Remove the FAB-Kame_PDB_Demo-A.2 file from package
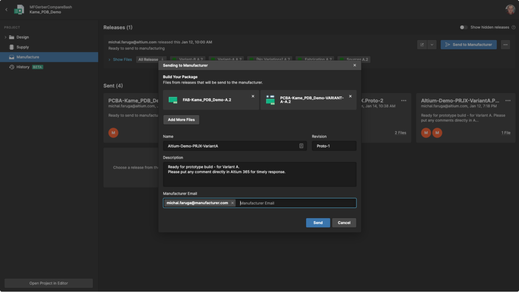This screenshot has height=292, width=519. [253, 96]
